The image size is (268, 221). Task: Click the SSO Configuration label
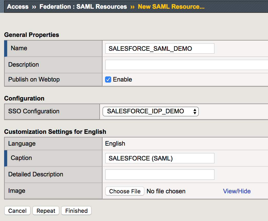[34, 111]
